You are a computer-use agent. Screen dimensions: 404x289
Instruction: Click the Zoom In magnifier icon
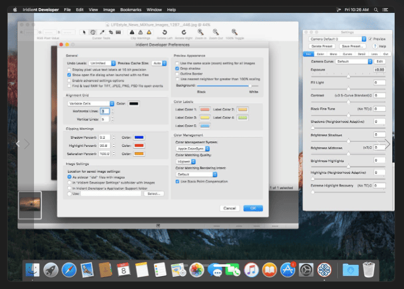(x=201, y=32)
